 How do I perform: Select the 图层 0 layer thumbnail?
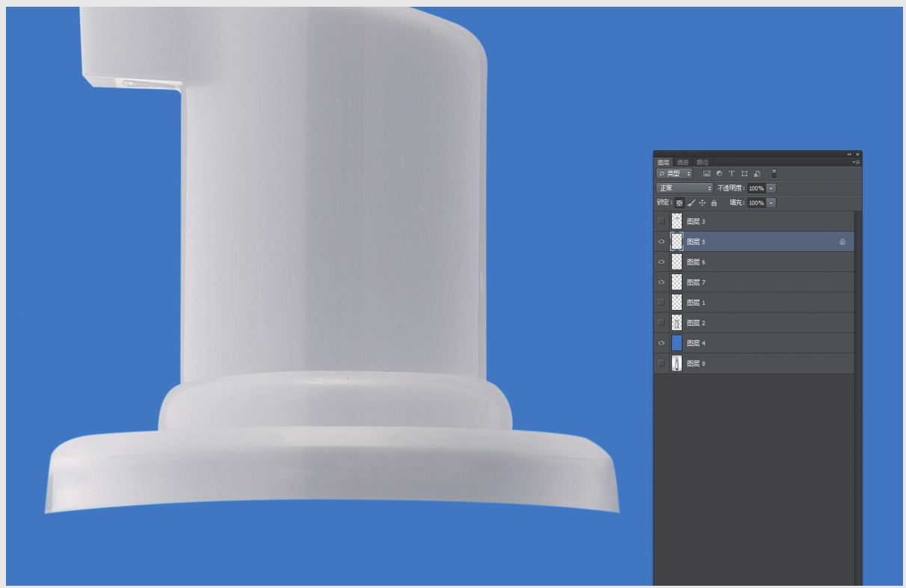coord(677,363)
